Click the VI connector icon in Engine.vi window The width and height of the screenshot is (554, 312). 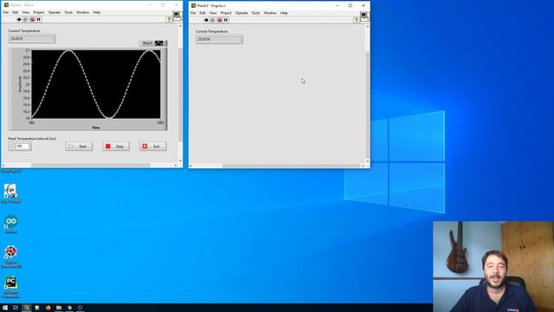(364, 16)
